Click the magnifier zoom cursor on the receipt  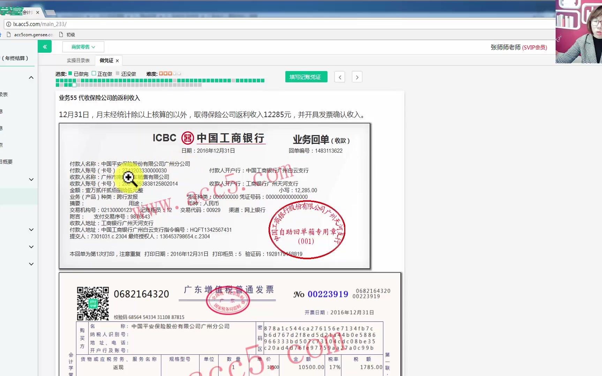coord(130,178)
